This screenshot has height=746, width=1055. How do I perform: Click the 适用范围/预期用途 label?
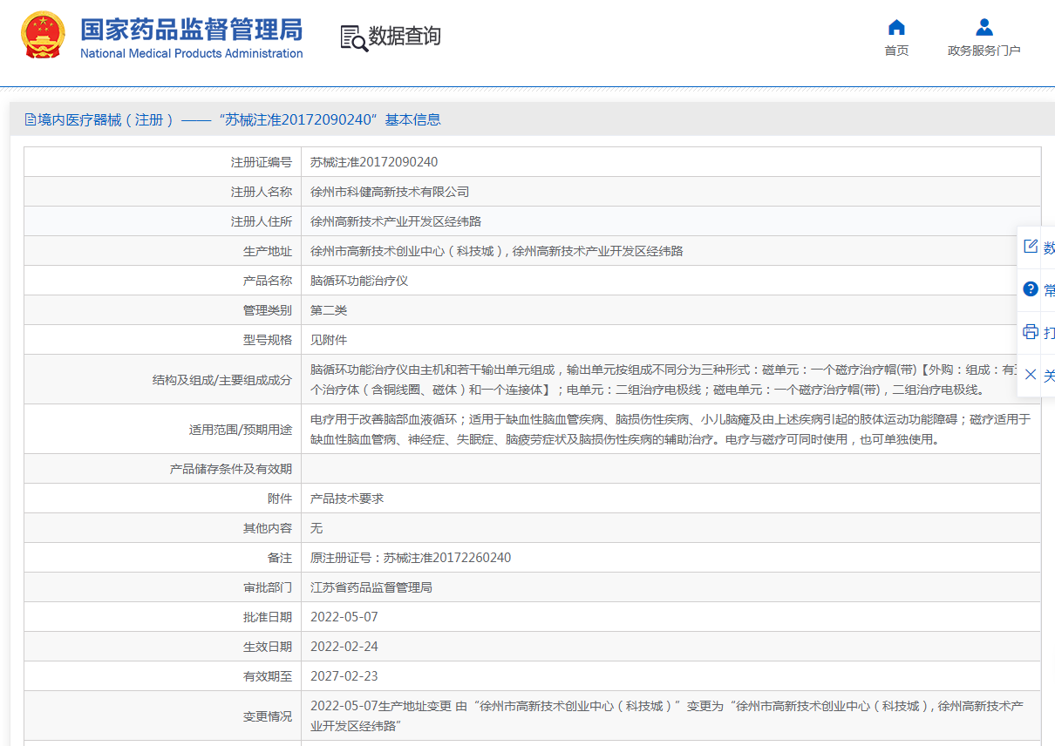[x=241, y=430]
